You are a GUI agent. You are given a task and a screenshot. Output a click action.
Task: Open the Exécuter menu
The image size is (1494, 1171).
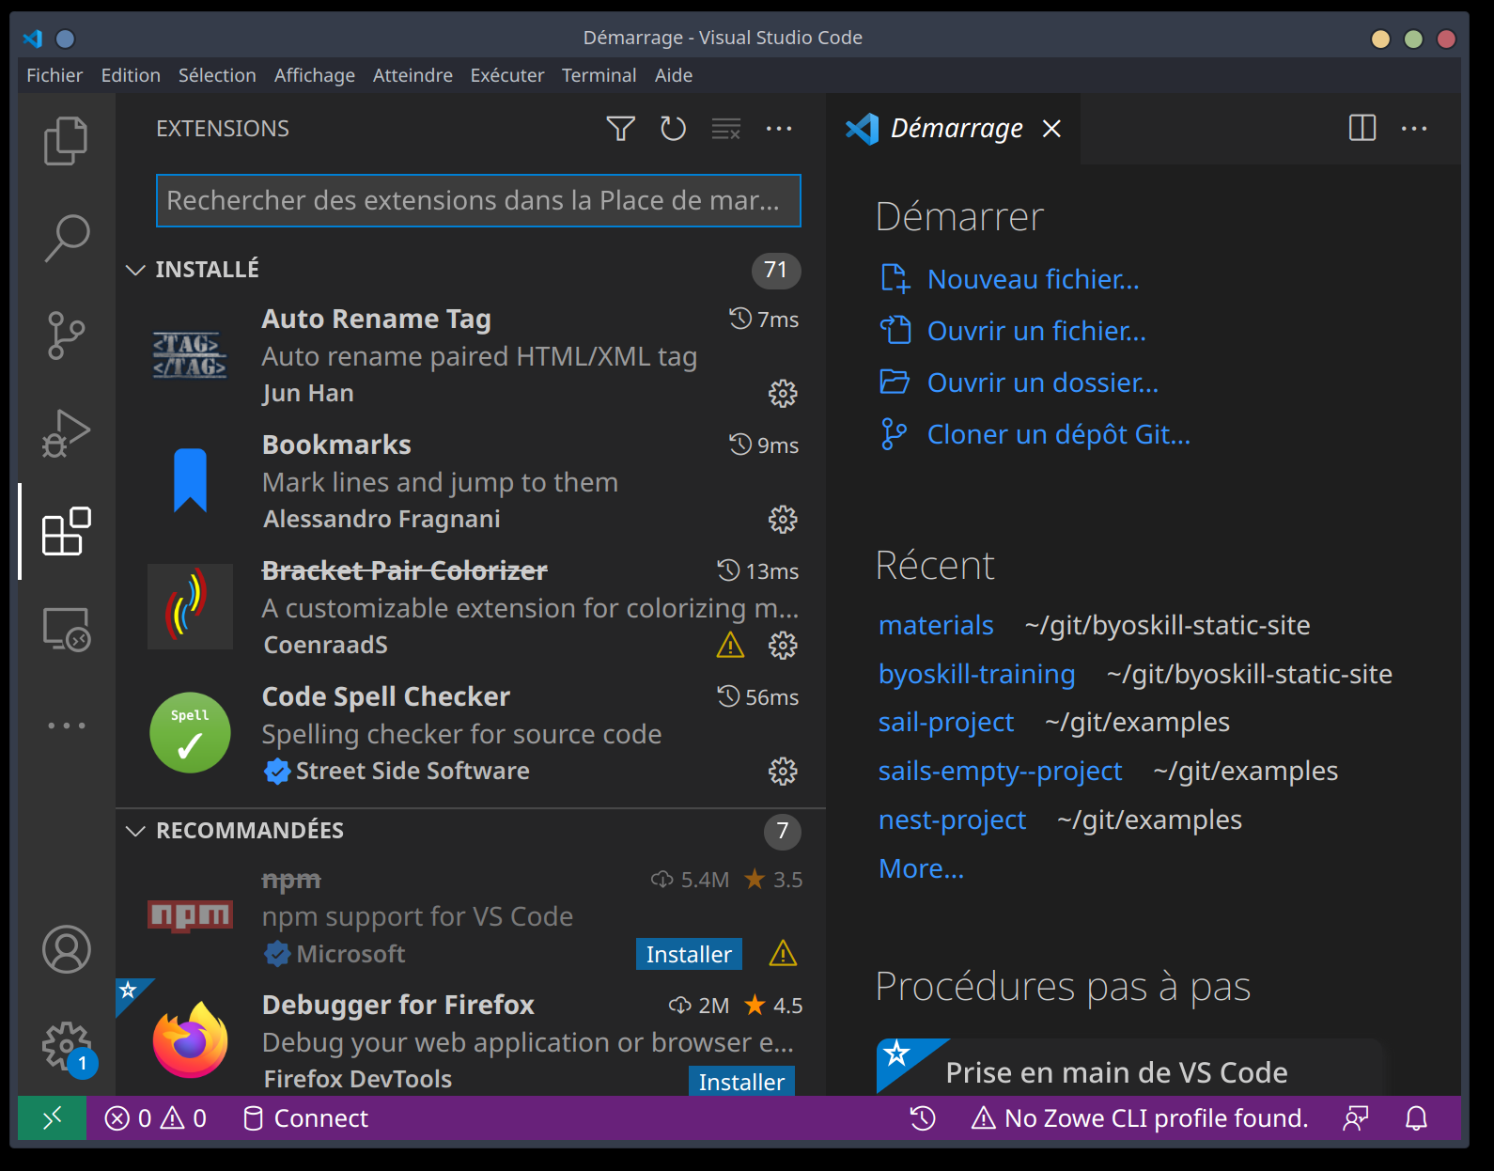coord(507,75)
